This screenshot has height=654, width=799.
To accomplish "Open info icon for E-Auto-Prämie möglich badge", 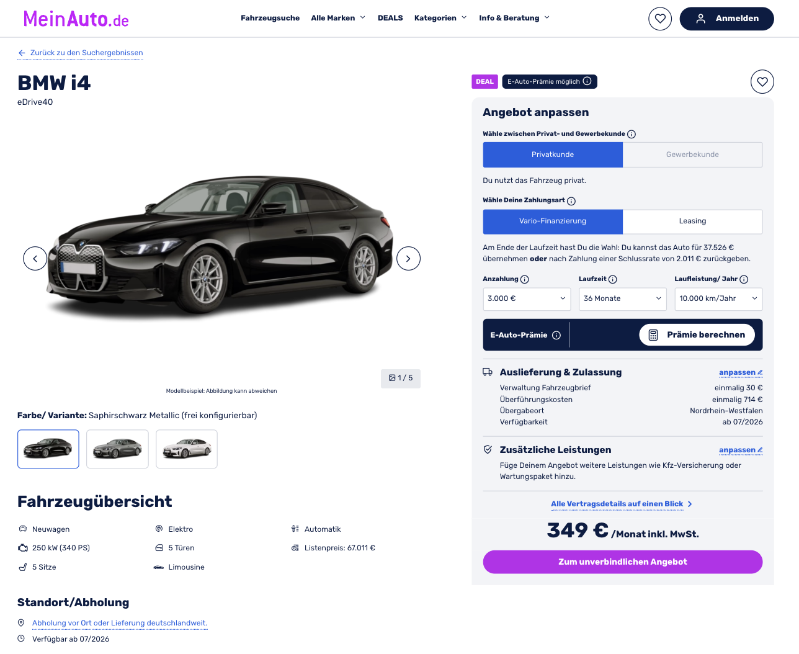I will click(587, 81).
